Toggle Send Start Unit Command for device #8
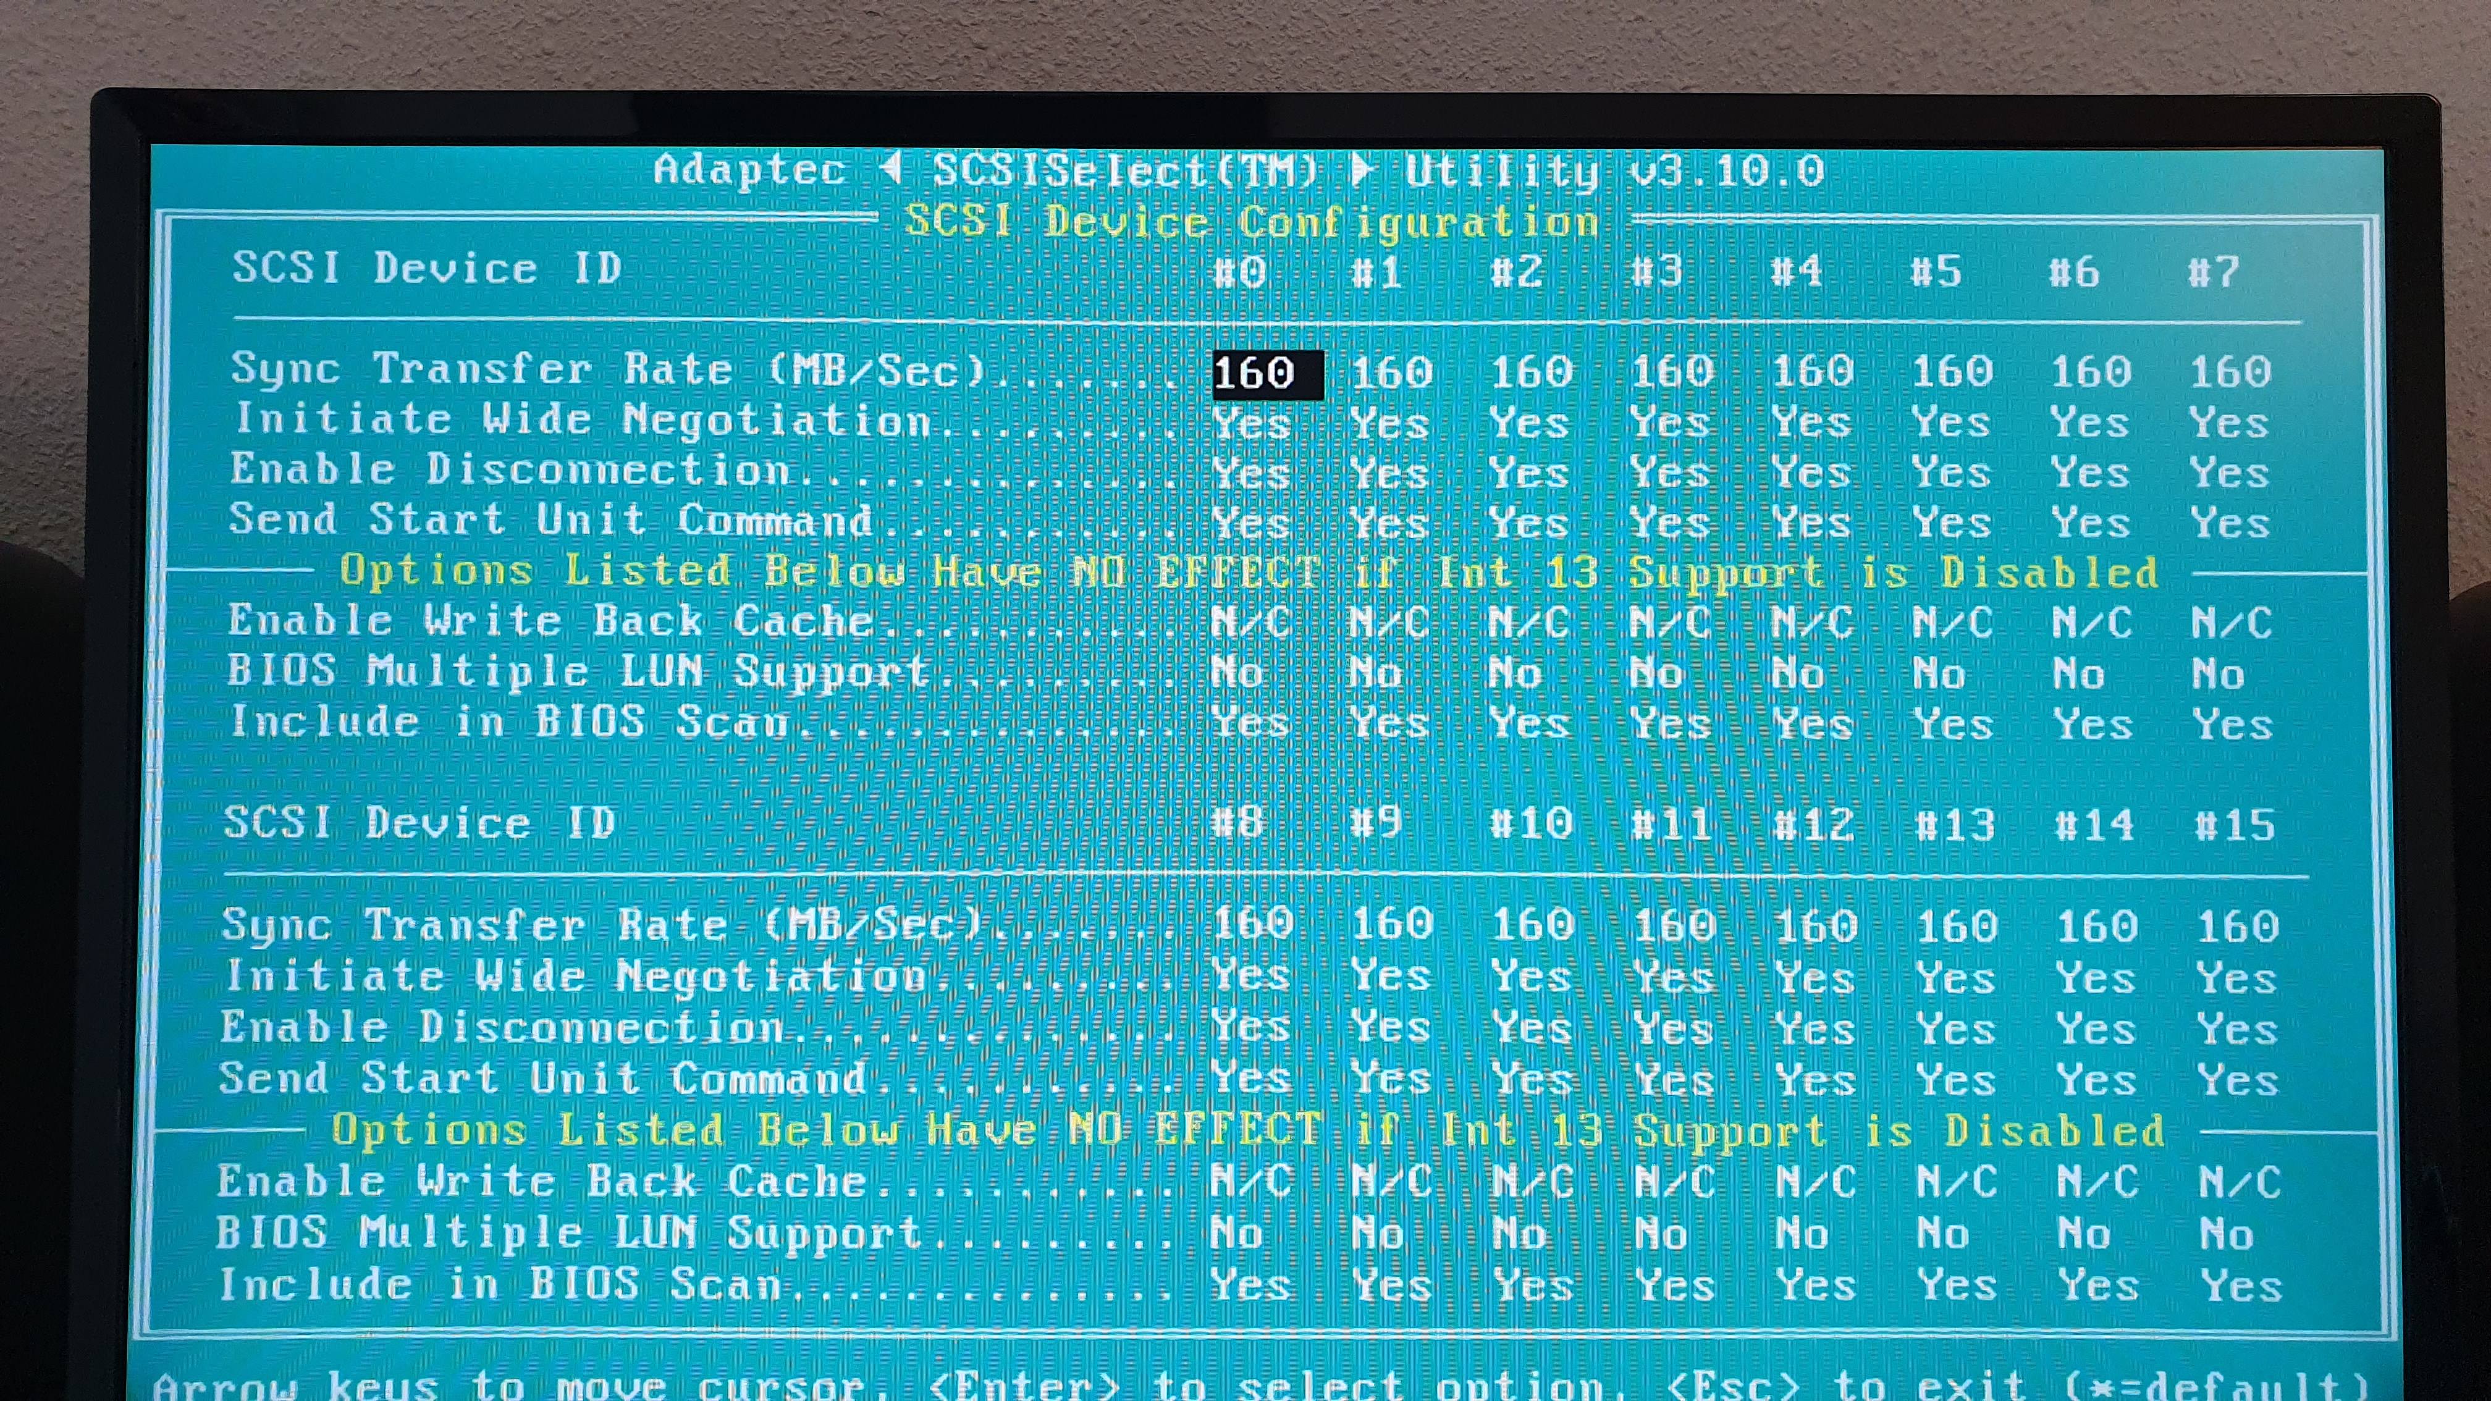The height and width of the screenshot is (1401, 2491). pyautogui.click(x=1251, y=1078)
